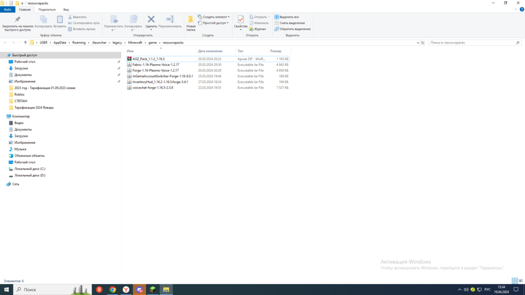Open the View (Вид) tab
The height and width of the screenshot is (295, 525).
click(x=66, y=9)
